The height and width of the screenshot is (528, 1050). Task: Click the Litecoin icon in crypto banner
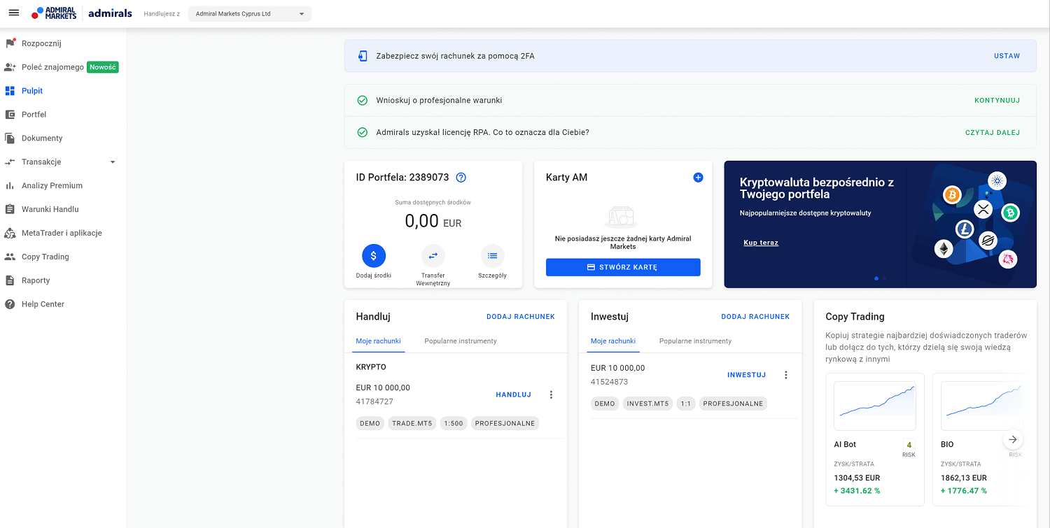[965, 229]
